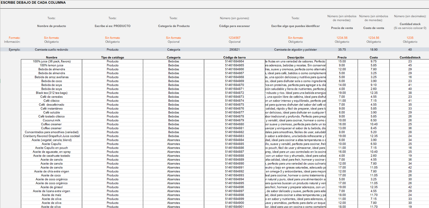Screen dimensions: 429x208
Task: Select the 'Información:' row label
Action: [12, 42]
